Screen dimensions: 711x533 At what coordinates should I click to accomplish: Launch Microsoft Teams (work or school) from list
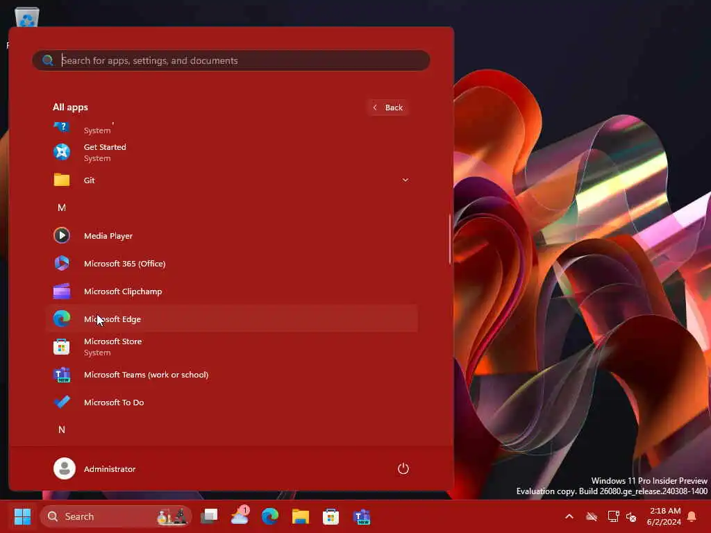point(231,375)
